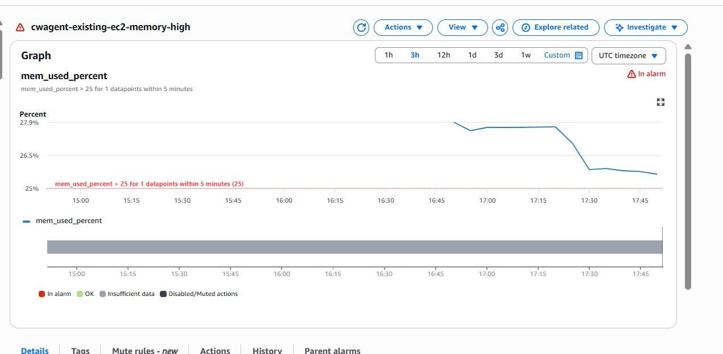Select the 1h time range
This screenshot has width=723, height=354.
(x=389, y=55)
